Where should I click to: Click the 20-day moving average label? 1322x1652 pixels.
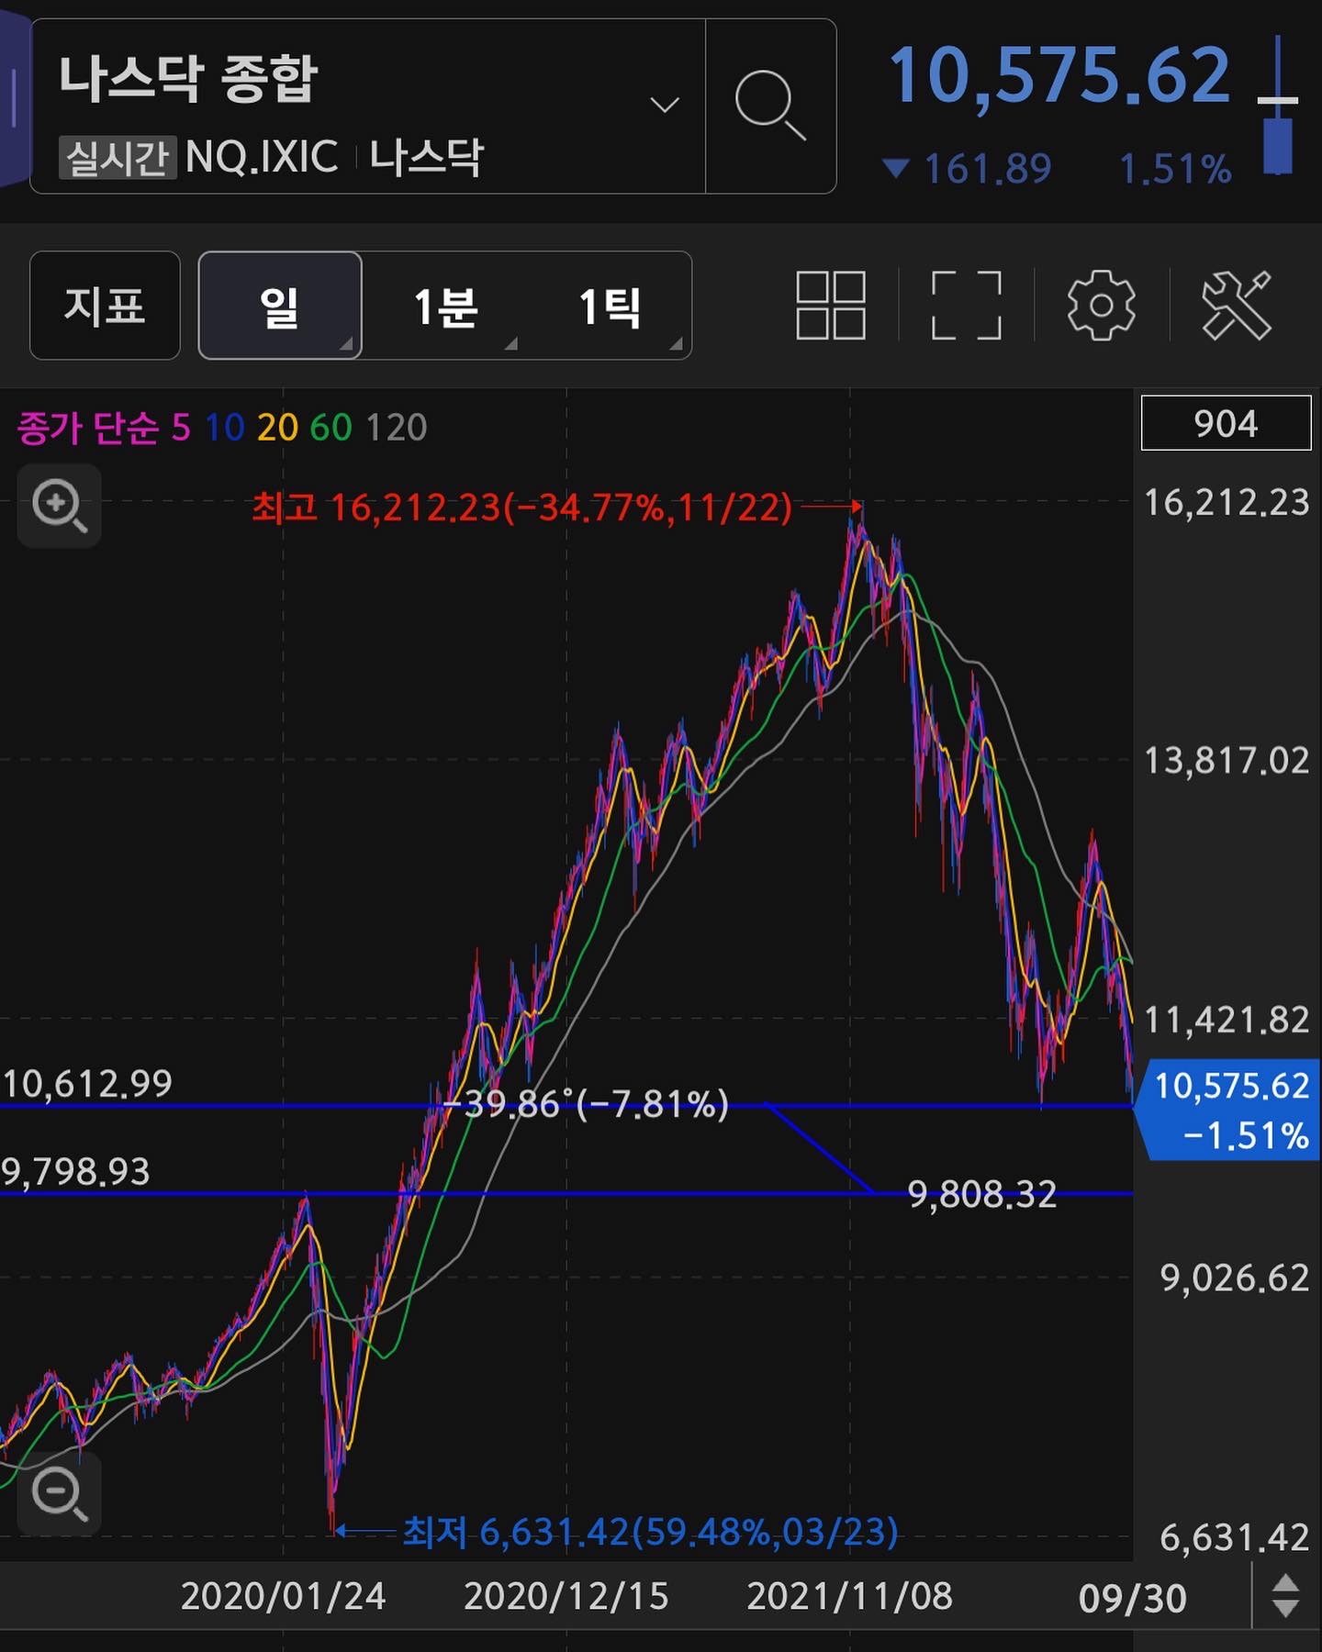277,428
